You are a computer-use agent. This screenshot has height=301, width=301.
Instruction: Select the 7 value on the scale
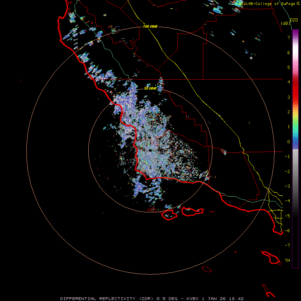[289, 37]
